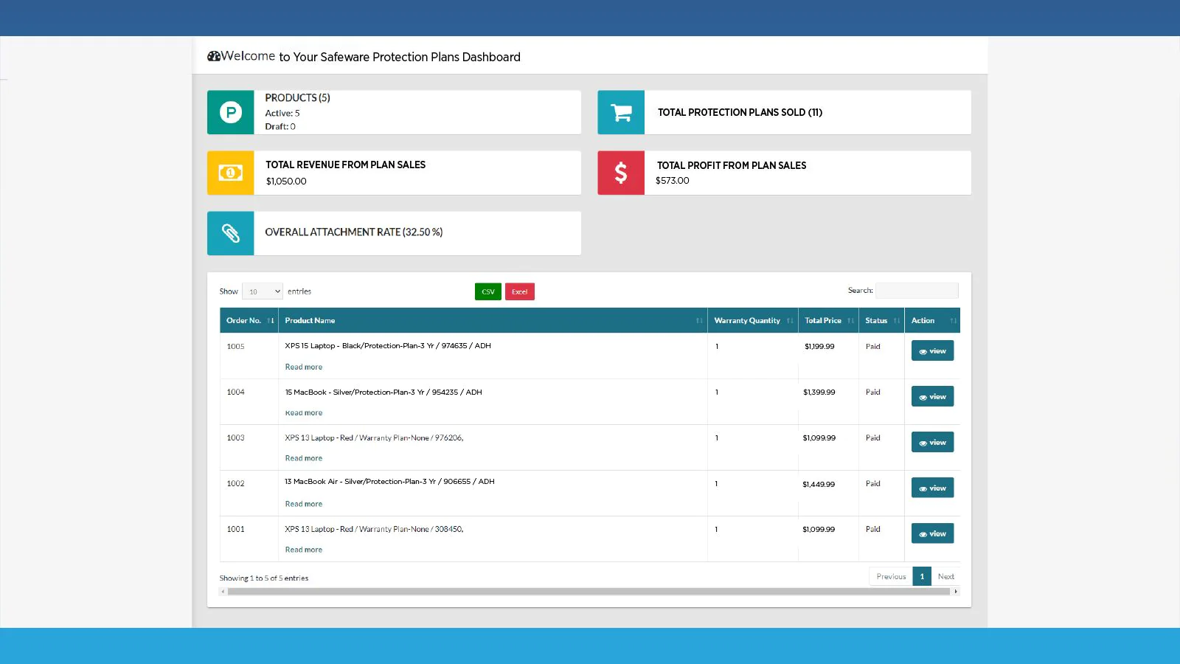The image size is (1180, 664).
Task: Click Read more under order 1004
Action: [x=304, y=413]
